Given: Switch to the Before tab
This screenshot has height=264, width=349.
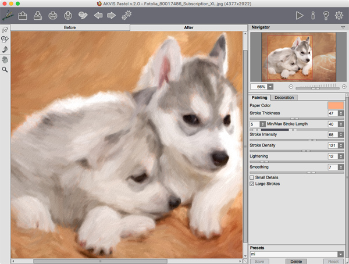Looking at the screenshot, I should click(x=70, y=27).
